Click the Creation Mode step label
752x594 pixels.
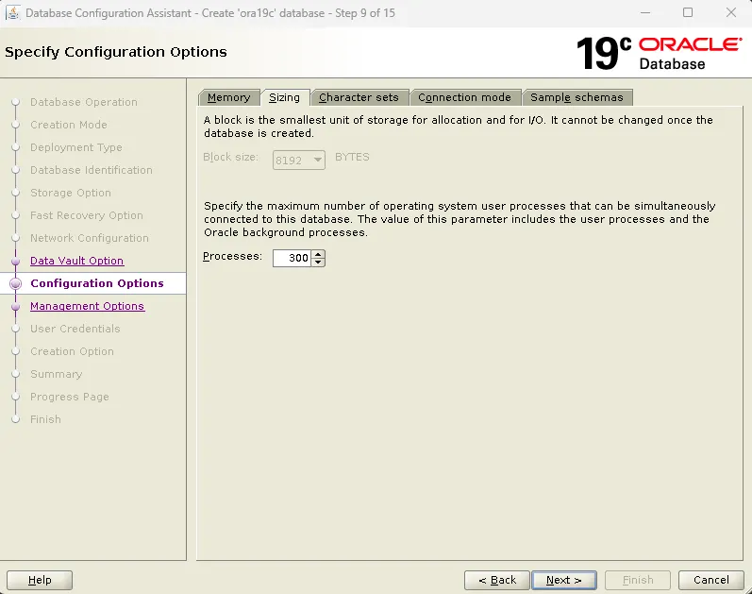[69, 125]
